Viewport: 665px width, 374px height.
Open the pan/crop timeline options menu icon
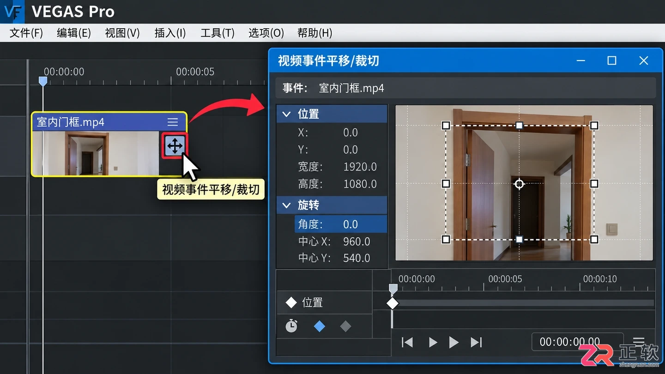point(639,342)
